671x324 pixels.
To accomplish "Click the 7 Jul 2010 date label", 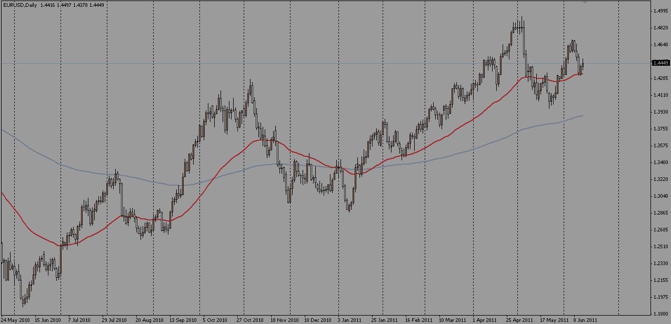I will click(x=80, y=320).
